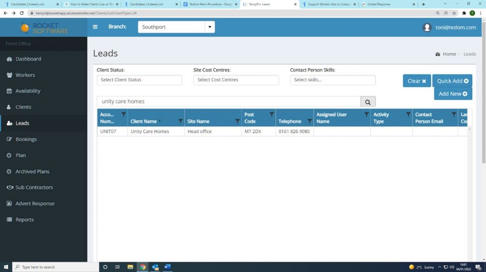Open Bookings in the sidebar
Viewport: 486px width, 272px height.
coord(26,139)
